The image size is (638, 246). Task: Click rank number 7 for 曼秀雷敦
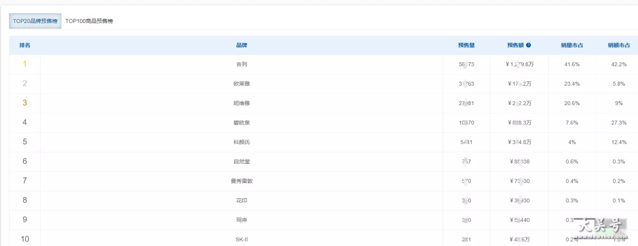[x=25, y=181]
